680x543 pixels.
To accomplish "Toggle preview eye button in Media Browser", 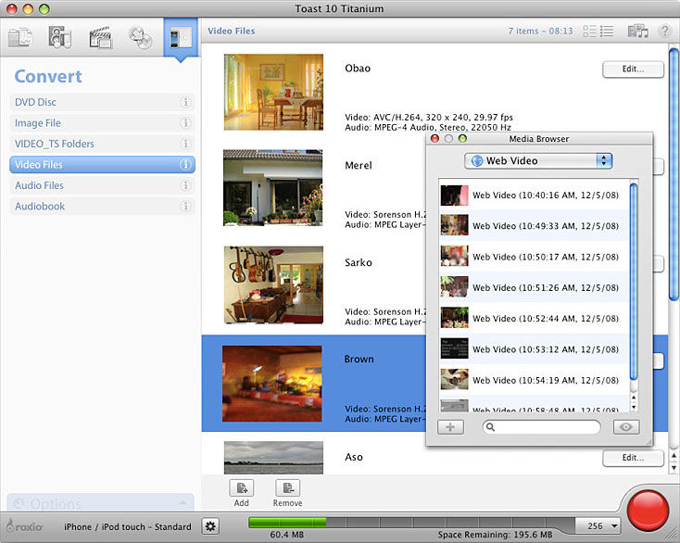I will [626, 427].
